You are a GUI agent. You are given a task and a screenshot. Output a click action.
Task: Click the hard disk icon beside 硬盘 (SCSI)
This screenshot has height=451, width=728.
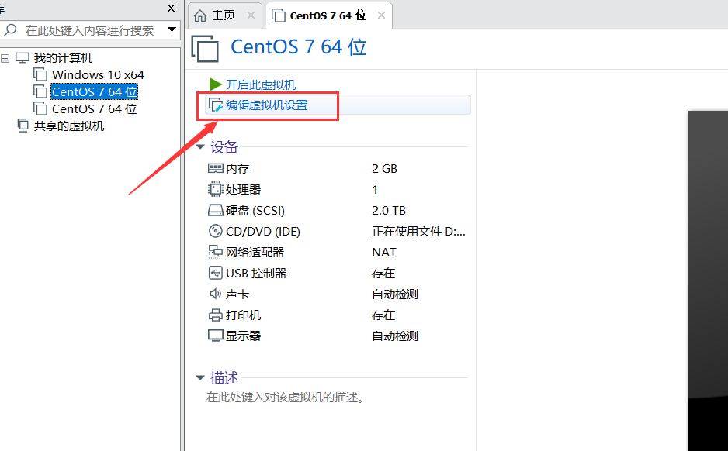click(x=215, y=211)
